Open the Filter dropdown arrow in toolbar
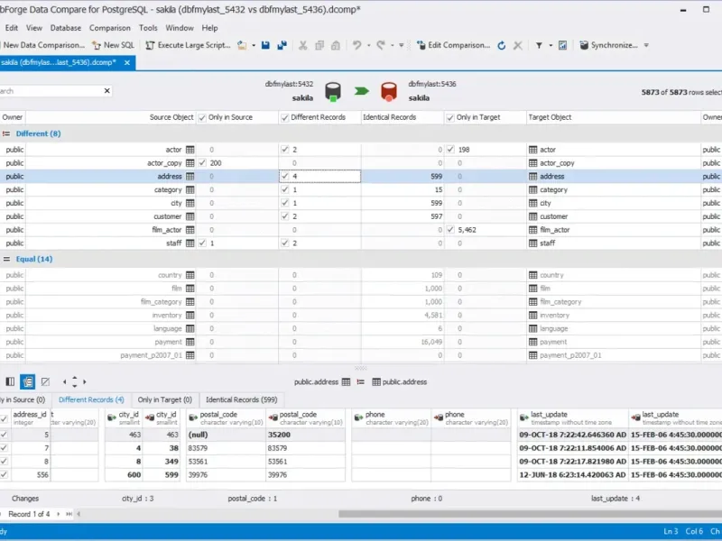The height and width of the screenshot is (541, 722). pos(550,44)
